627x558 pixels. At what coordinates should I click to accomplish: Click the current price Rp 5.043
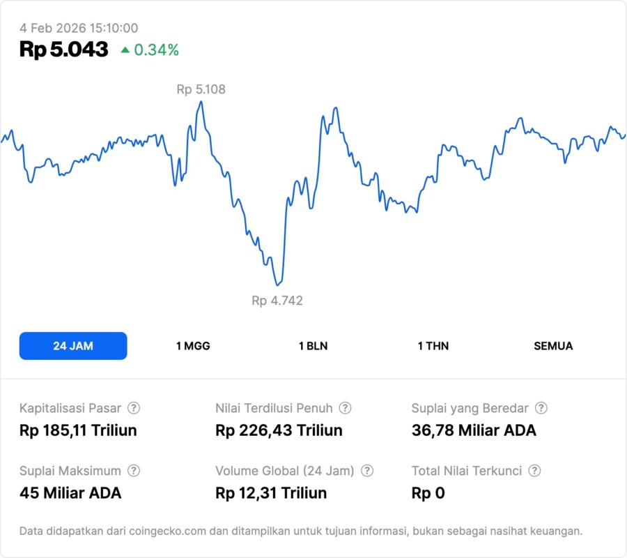63,50
